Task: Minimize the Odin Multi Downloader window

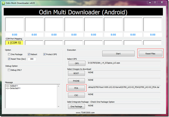Action: tap(150, 2)
